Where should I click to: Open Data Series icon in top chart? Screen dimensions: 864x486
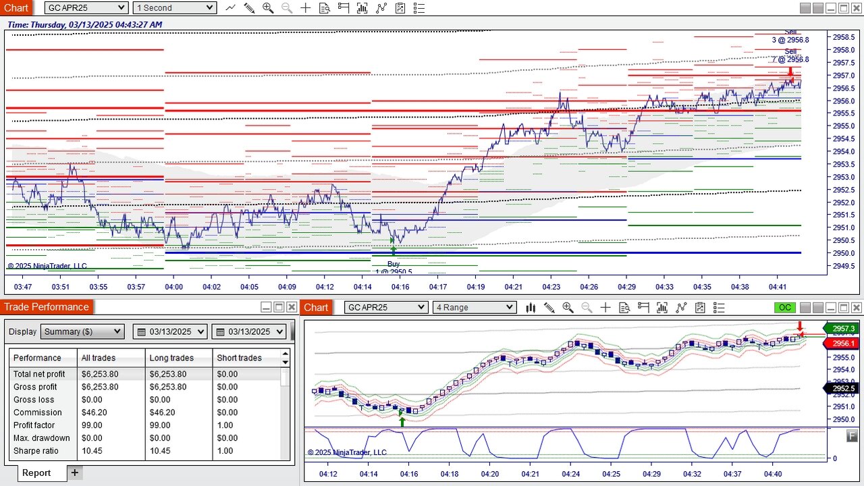click(x=362, y=7)
